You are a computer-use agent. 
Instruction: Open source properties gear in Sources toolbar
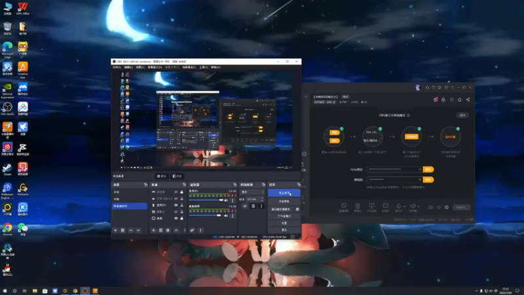pyautogui.click(x=168, y=230)
